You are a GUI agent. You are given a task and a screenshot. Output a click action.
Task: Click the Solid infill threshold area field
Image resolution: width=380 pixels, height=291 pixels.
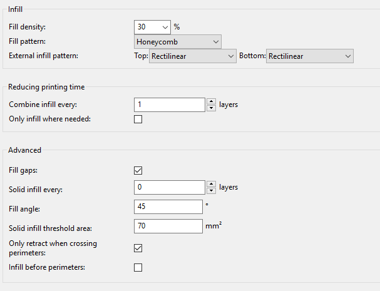coord(168,226)
